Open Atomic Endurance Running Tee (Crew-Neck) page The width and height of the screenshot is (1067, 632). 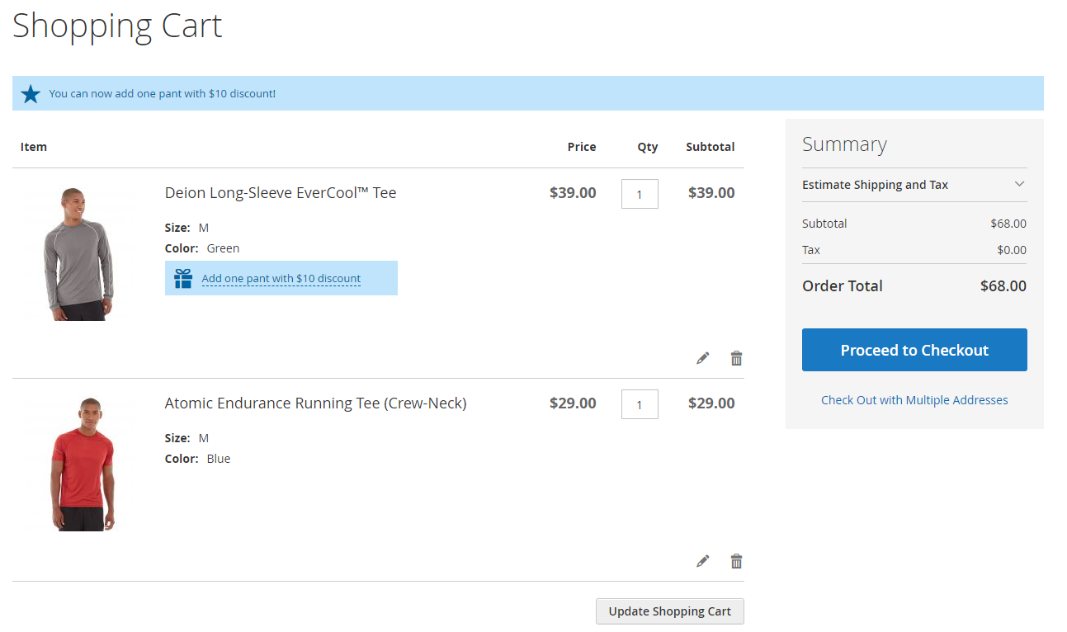tap(316, 403)
